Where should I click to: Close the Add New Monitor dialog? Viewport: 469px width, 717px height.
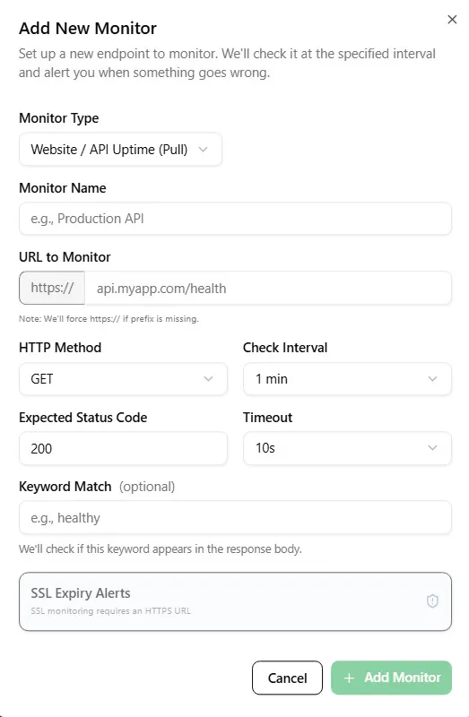click(x=452, y=19)
